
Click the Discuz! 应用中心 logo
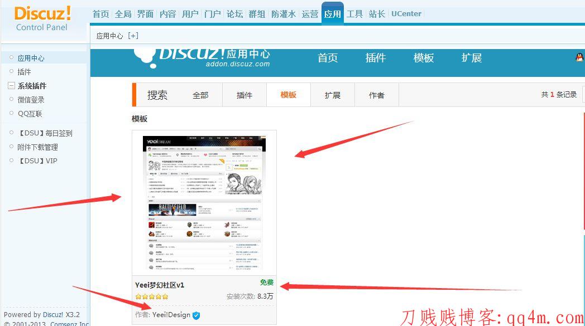point(202,59)
